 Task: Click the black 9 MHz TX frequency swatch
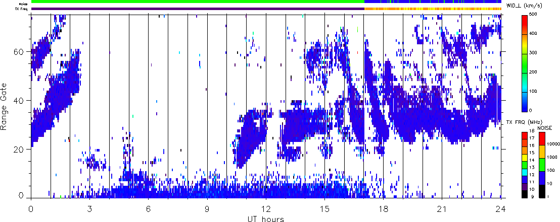(526, 194)
